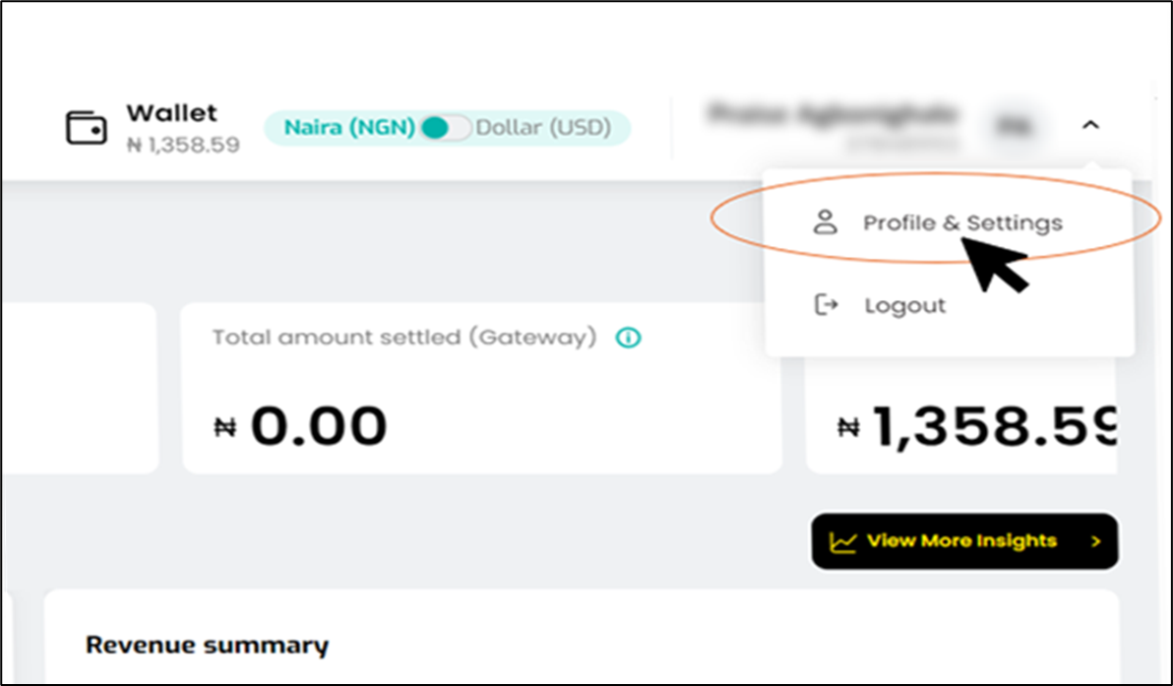Click the ₦ 0.00 amount value
This screenshot has width=1173, height=686.
pyautogui.click(x=301, y=426)
